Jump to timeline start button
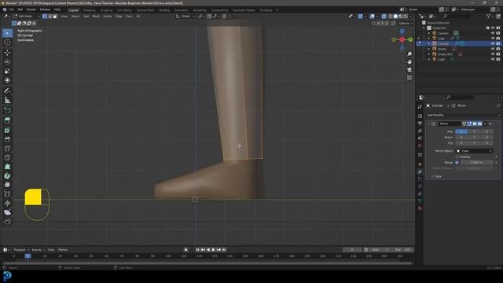The height and width of the screenshot is (283, 503). pos(197,250)
